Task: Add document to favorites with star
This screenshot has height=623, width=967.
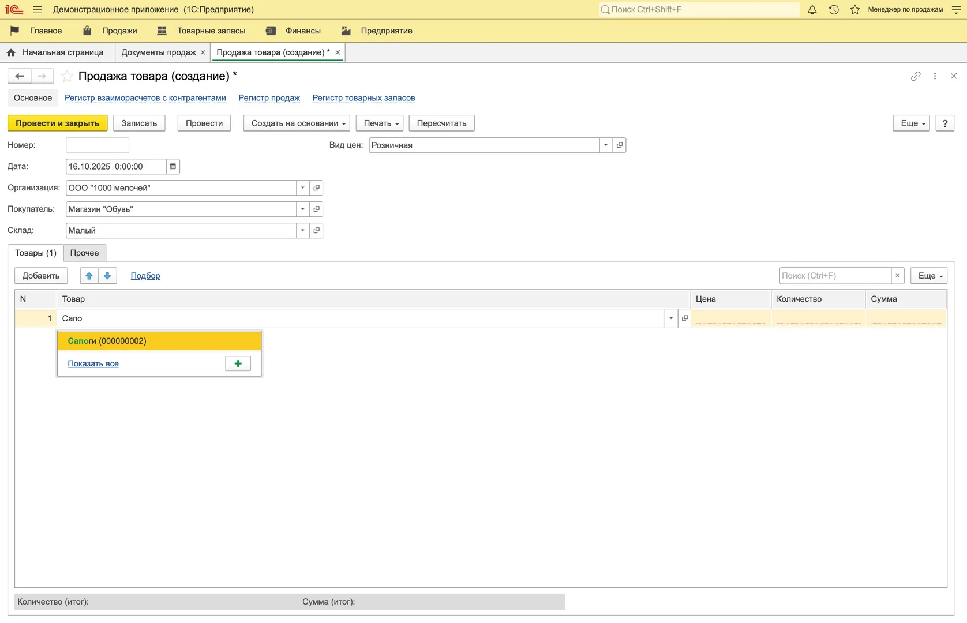Action: point(68,76)
